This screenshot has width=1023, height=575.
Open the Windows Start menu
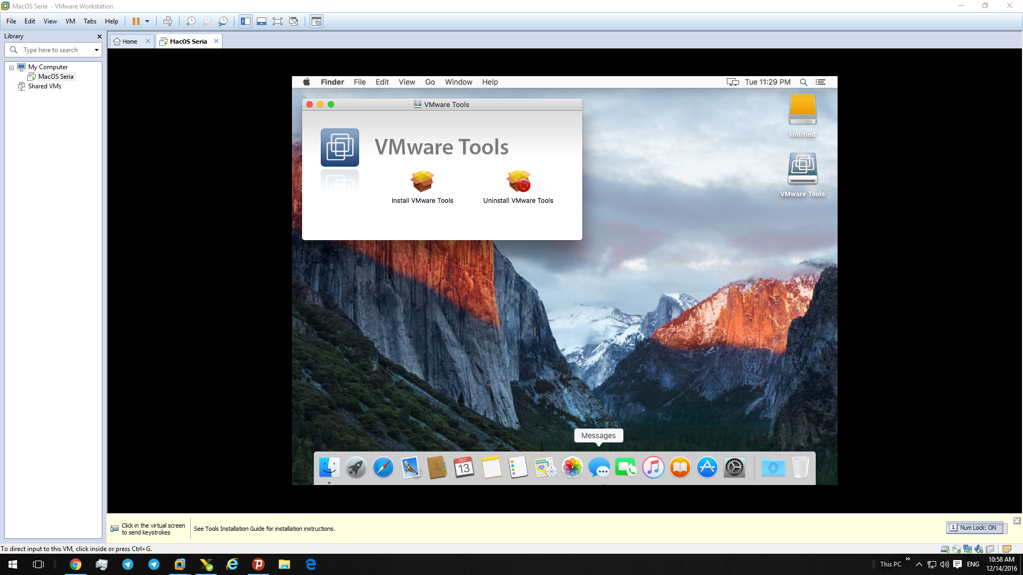pyautogui.click(x=13, y=564)
